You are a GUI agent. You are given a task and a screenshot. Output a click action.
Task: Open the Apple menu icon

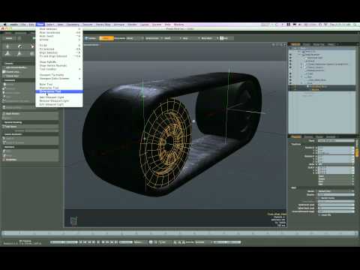coord(5,25)
